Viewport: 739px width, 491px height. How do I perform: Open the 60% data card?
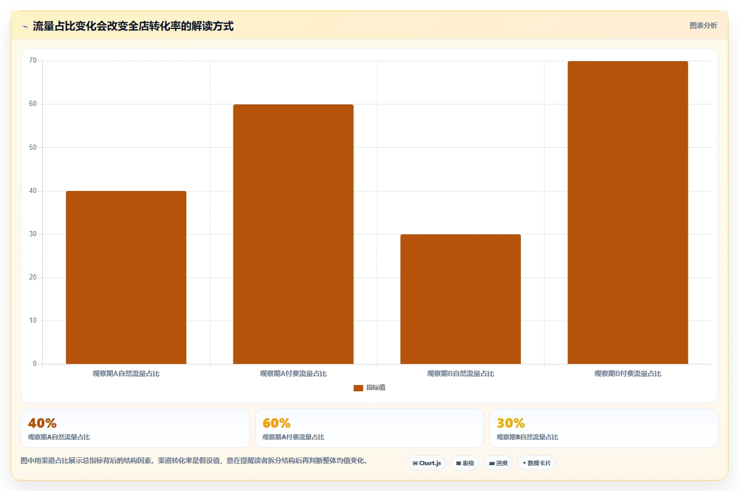click(369, 428)
